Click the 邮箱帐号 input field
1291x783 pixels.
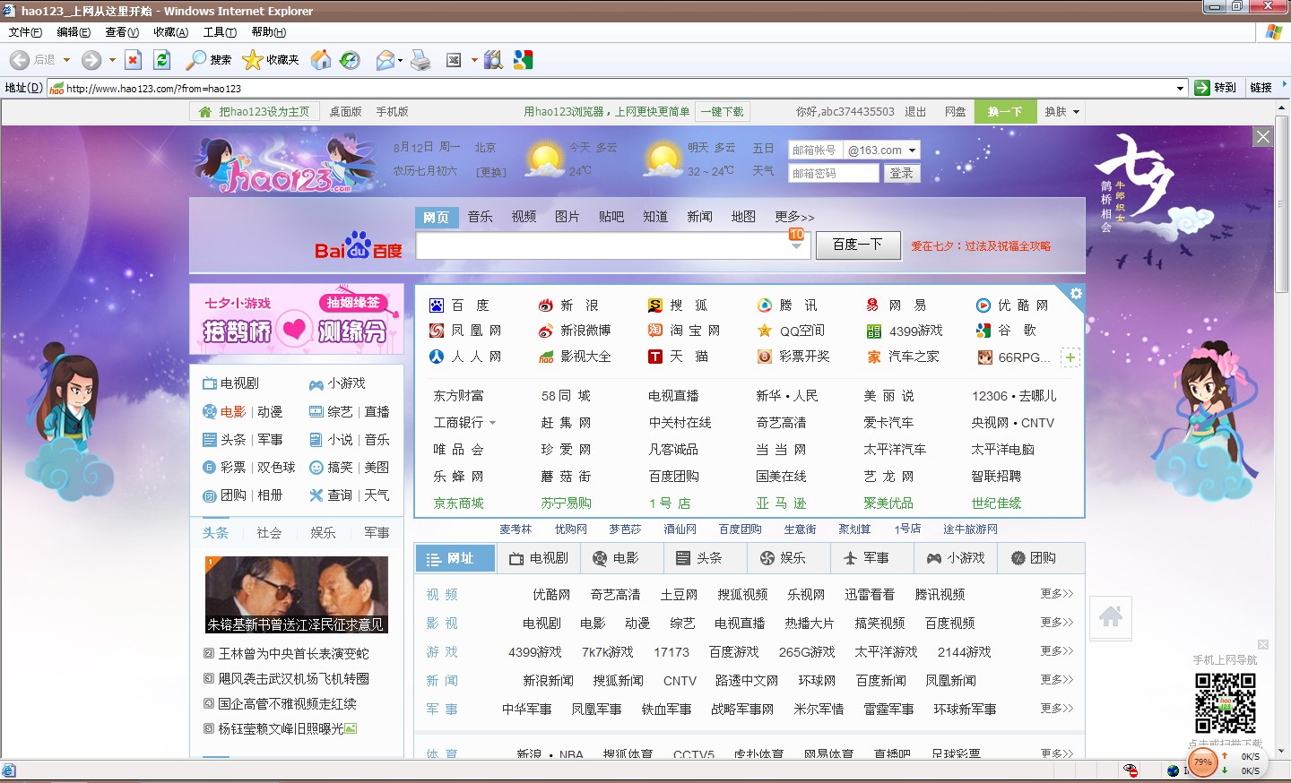(815, 151)
